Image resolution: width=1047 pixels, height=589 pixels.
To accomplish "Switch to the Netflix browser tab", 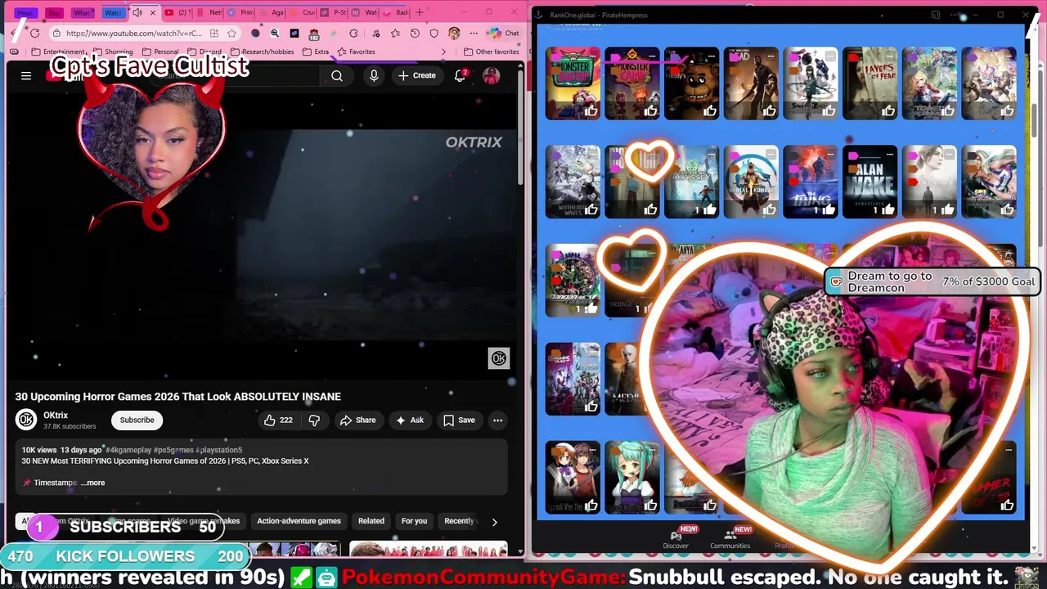I will click(209, 12).
